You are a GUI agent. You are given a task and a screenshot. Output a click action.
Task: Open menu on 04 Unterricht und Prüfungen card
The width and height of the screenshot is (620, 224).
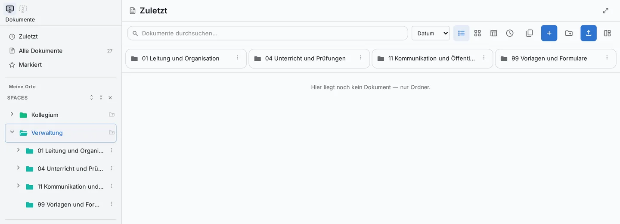pyautogui.click(x=360, y=58)
